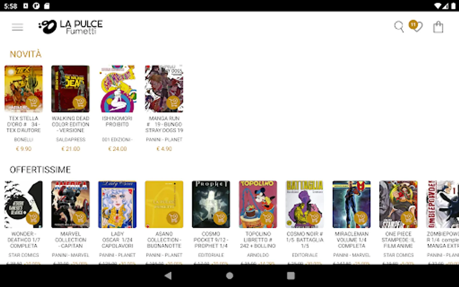Add Walking Dead Color Edition to cart
459x287 pixels.
(x=79, y=103)
